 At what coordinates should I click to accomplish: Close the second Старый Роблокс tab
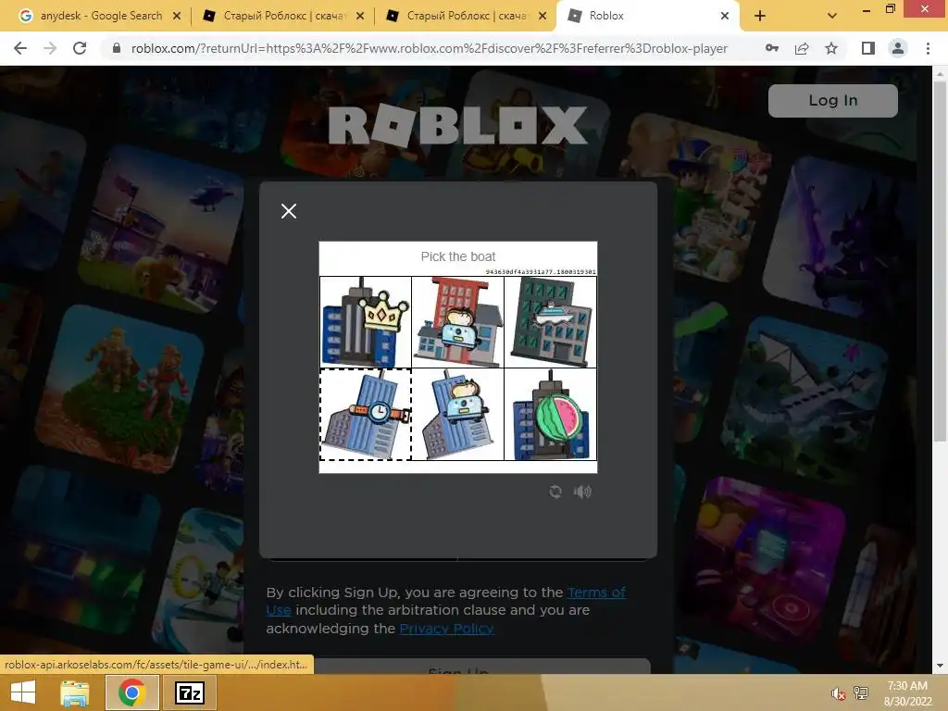543,16
